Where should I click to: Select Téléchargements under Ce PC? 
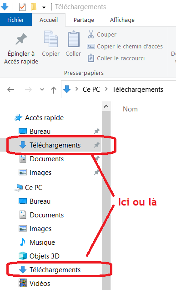pos(55,270)
